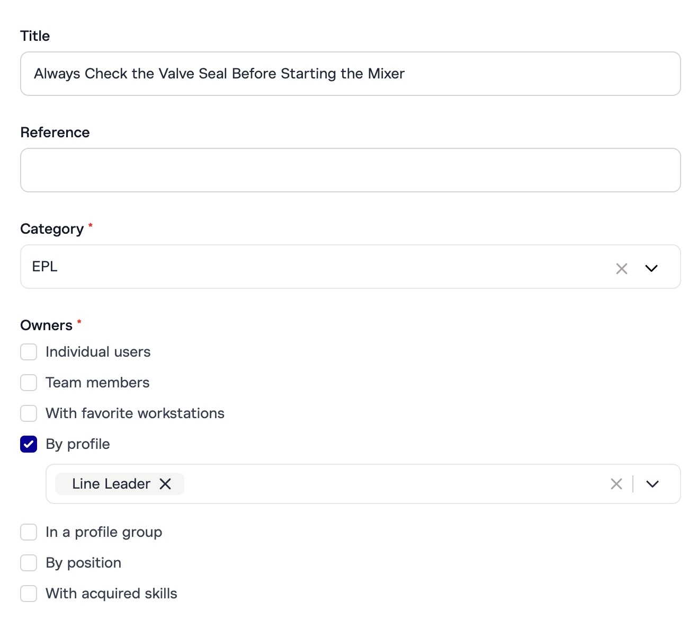
Task: Click the EPL category combo box
Action: 318,267
